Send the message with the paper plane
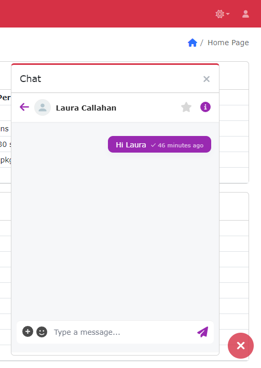The image size is (261, 368). tap(202, 332)
